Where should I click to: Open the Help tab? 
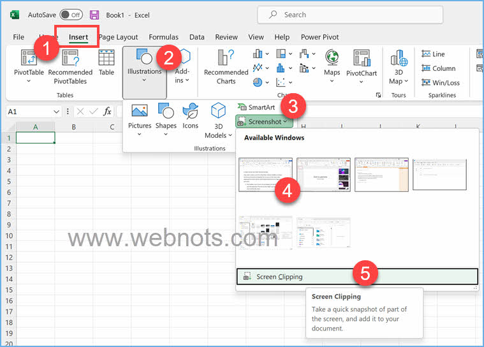pyautogui.click(x=282, y=37)
